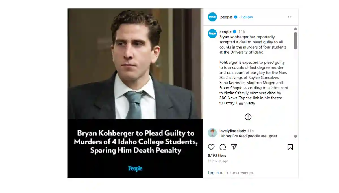The image size is (339, 193).
Task: Open 11 hours ago timestamp
Action: pyautogui.click(x=218, y=161)
